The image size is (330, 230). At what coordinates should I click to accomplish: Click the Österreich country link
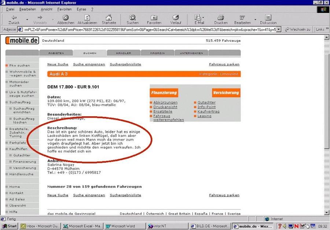(155, 214)
